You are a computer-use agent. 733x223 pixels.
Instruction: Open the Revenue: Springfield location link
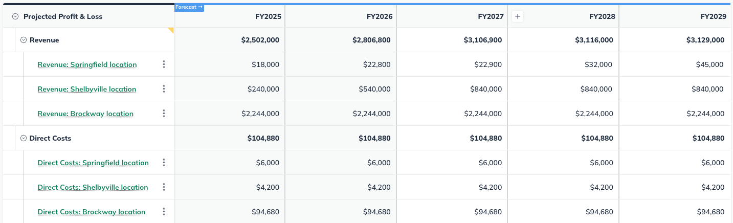click(x=87, y=64)
